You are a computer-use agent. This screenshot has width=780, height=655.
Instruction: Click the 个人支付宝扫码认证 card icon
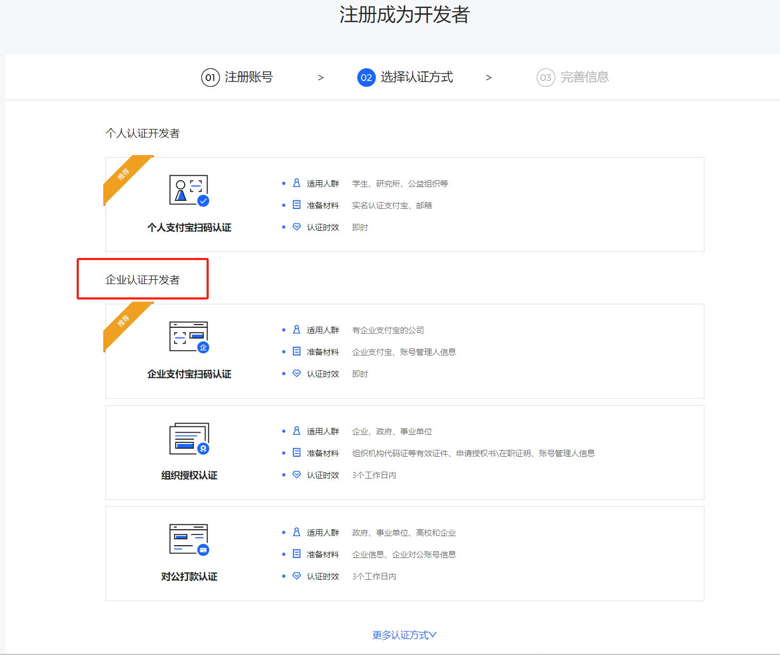[189, 190]
